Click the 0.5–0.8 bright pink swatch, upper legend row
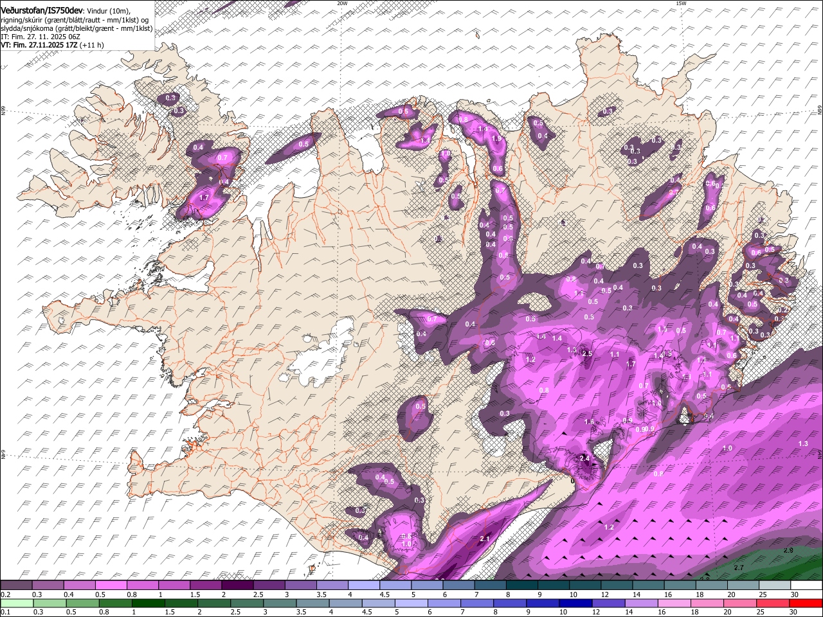Screen dimensions: 823x617 point(111,586)
